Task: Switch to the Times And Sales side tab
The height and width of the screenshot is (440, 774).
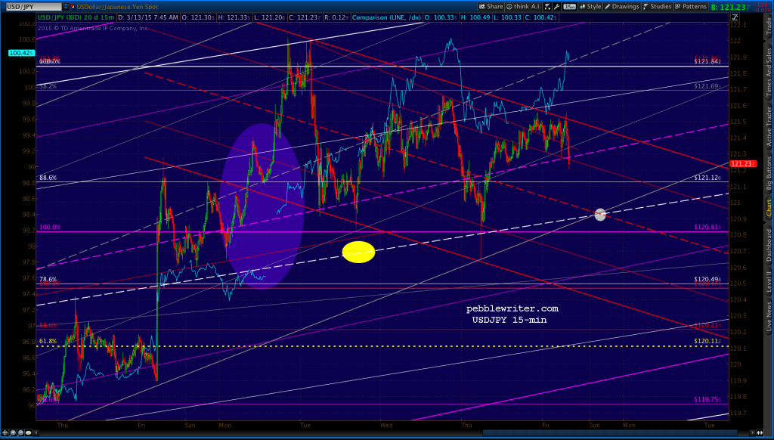Action: 769,72
